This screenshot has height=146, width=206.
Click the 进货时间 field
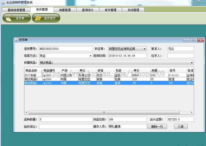(x=128, y=55)
